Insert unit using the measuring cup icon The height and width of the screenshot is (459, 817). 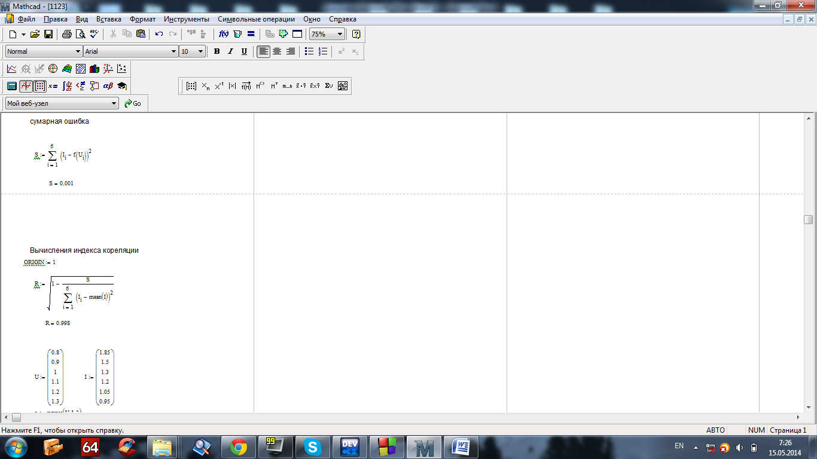[237, 34]
